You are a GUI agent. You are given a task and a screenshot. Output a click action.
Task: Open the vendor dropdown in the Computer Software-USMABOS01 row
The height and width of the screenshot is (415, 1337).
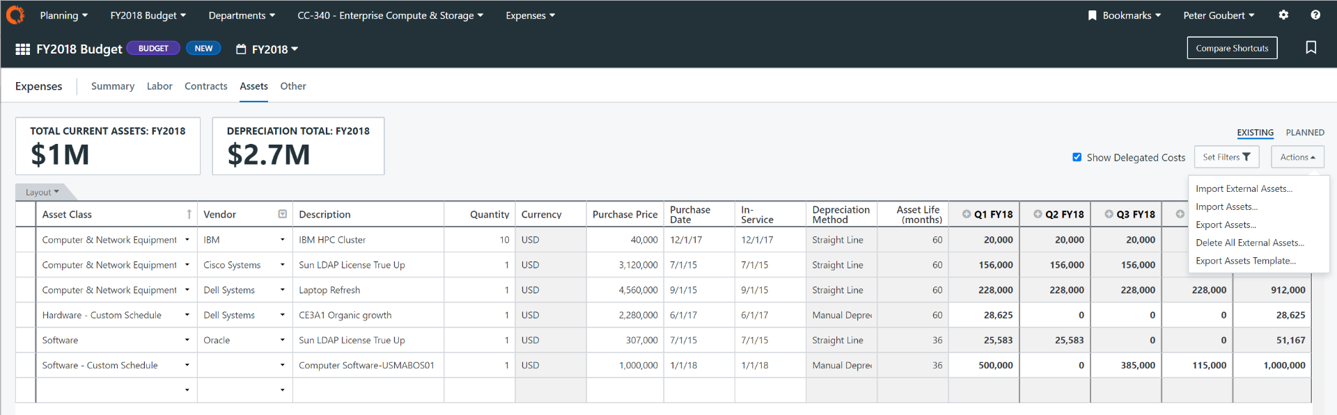pos(282,365)
